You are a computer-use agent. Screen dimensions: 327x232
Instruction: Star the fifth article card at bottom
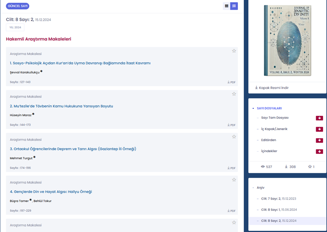point(234,222)
